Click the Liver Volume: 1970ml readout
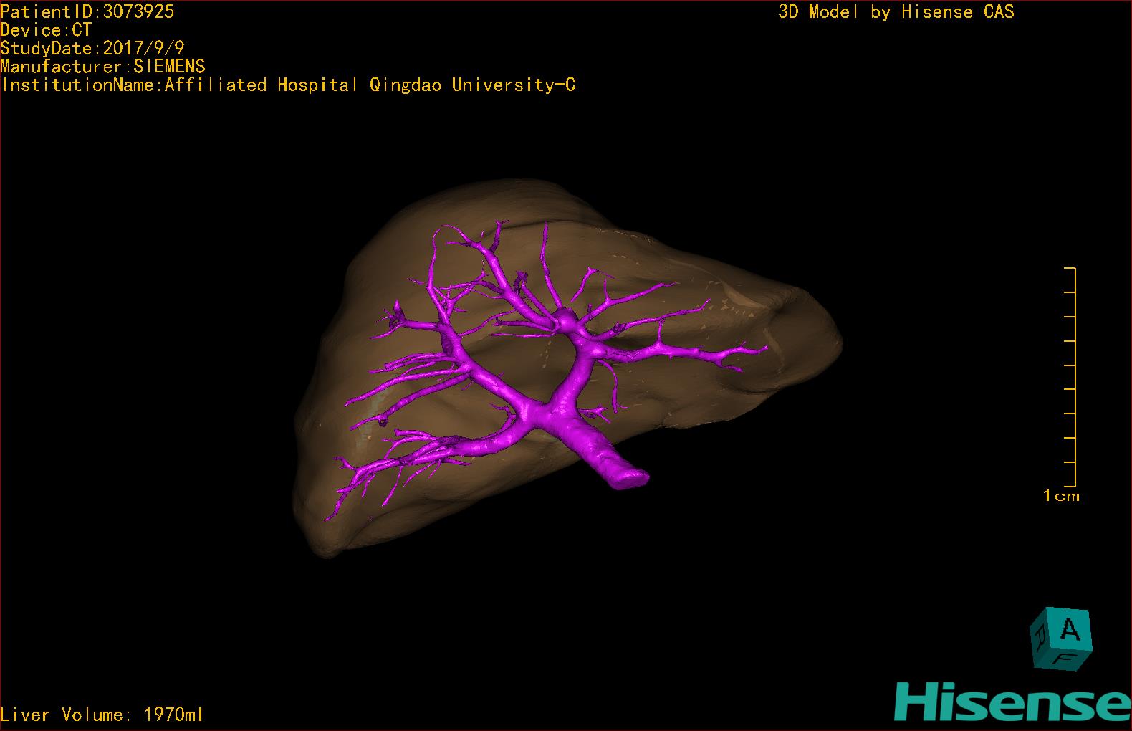Viewport: 1132px width, 731px height. [102, 715]
